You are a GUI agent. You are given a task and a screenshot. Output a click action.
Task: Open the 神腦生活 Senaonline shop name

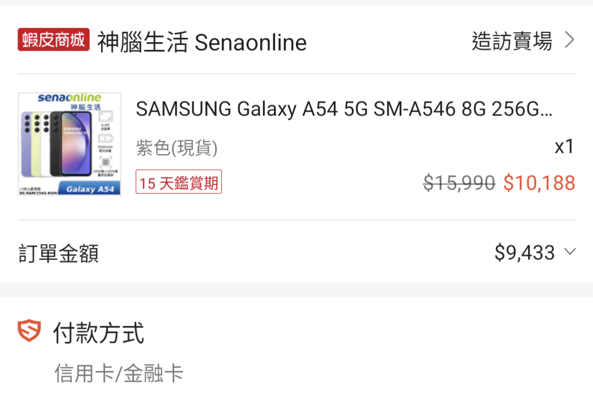202,42
